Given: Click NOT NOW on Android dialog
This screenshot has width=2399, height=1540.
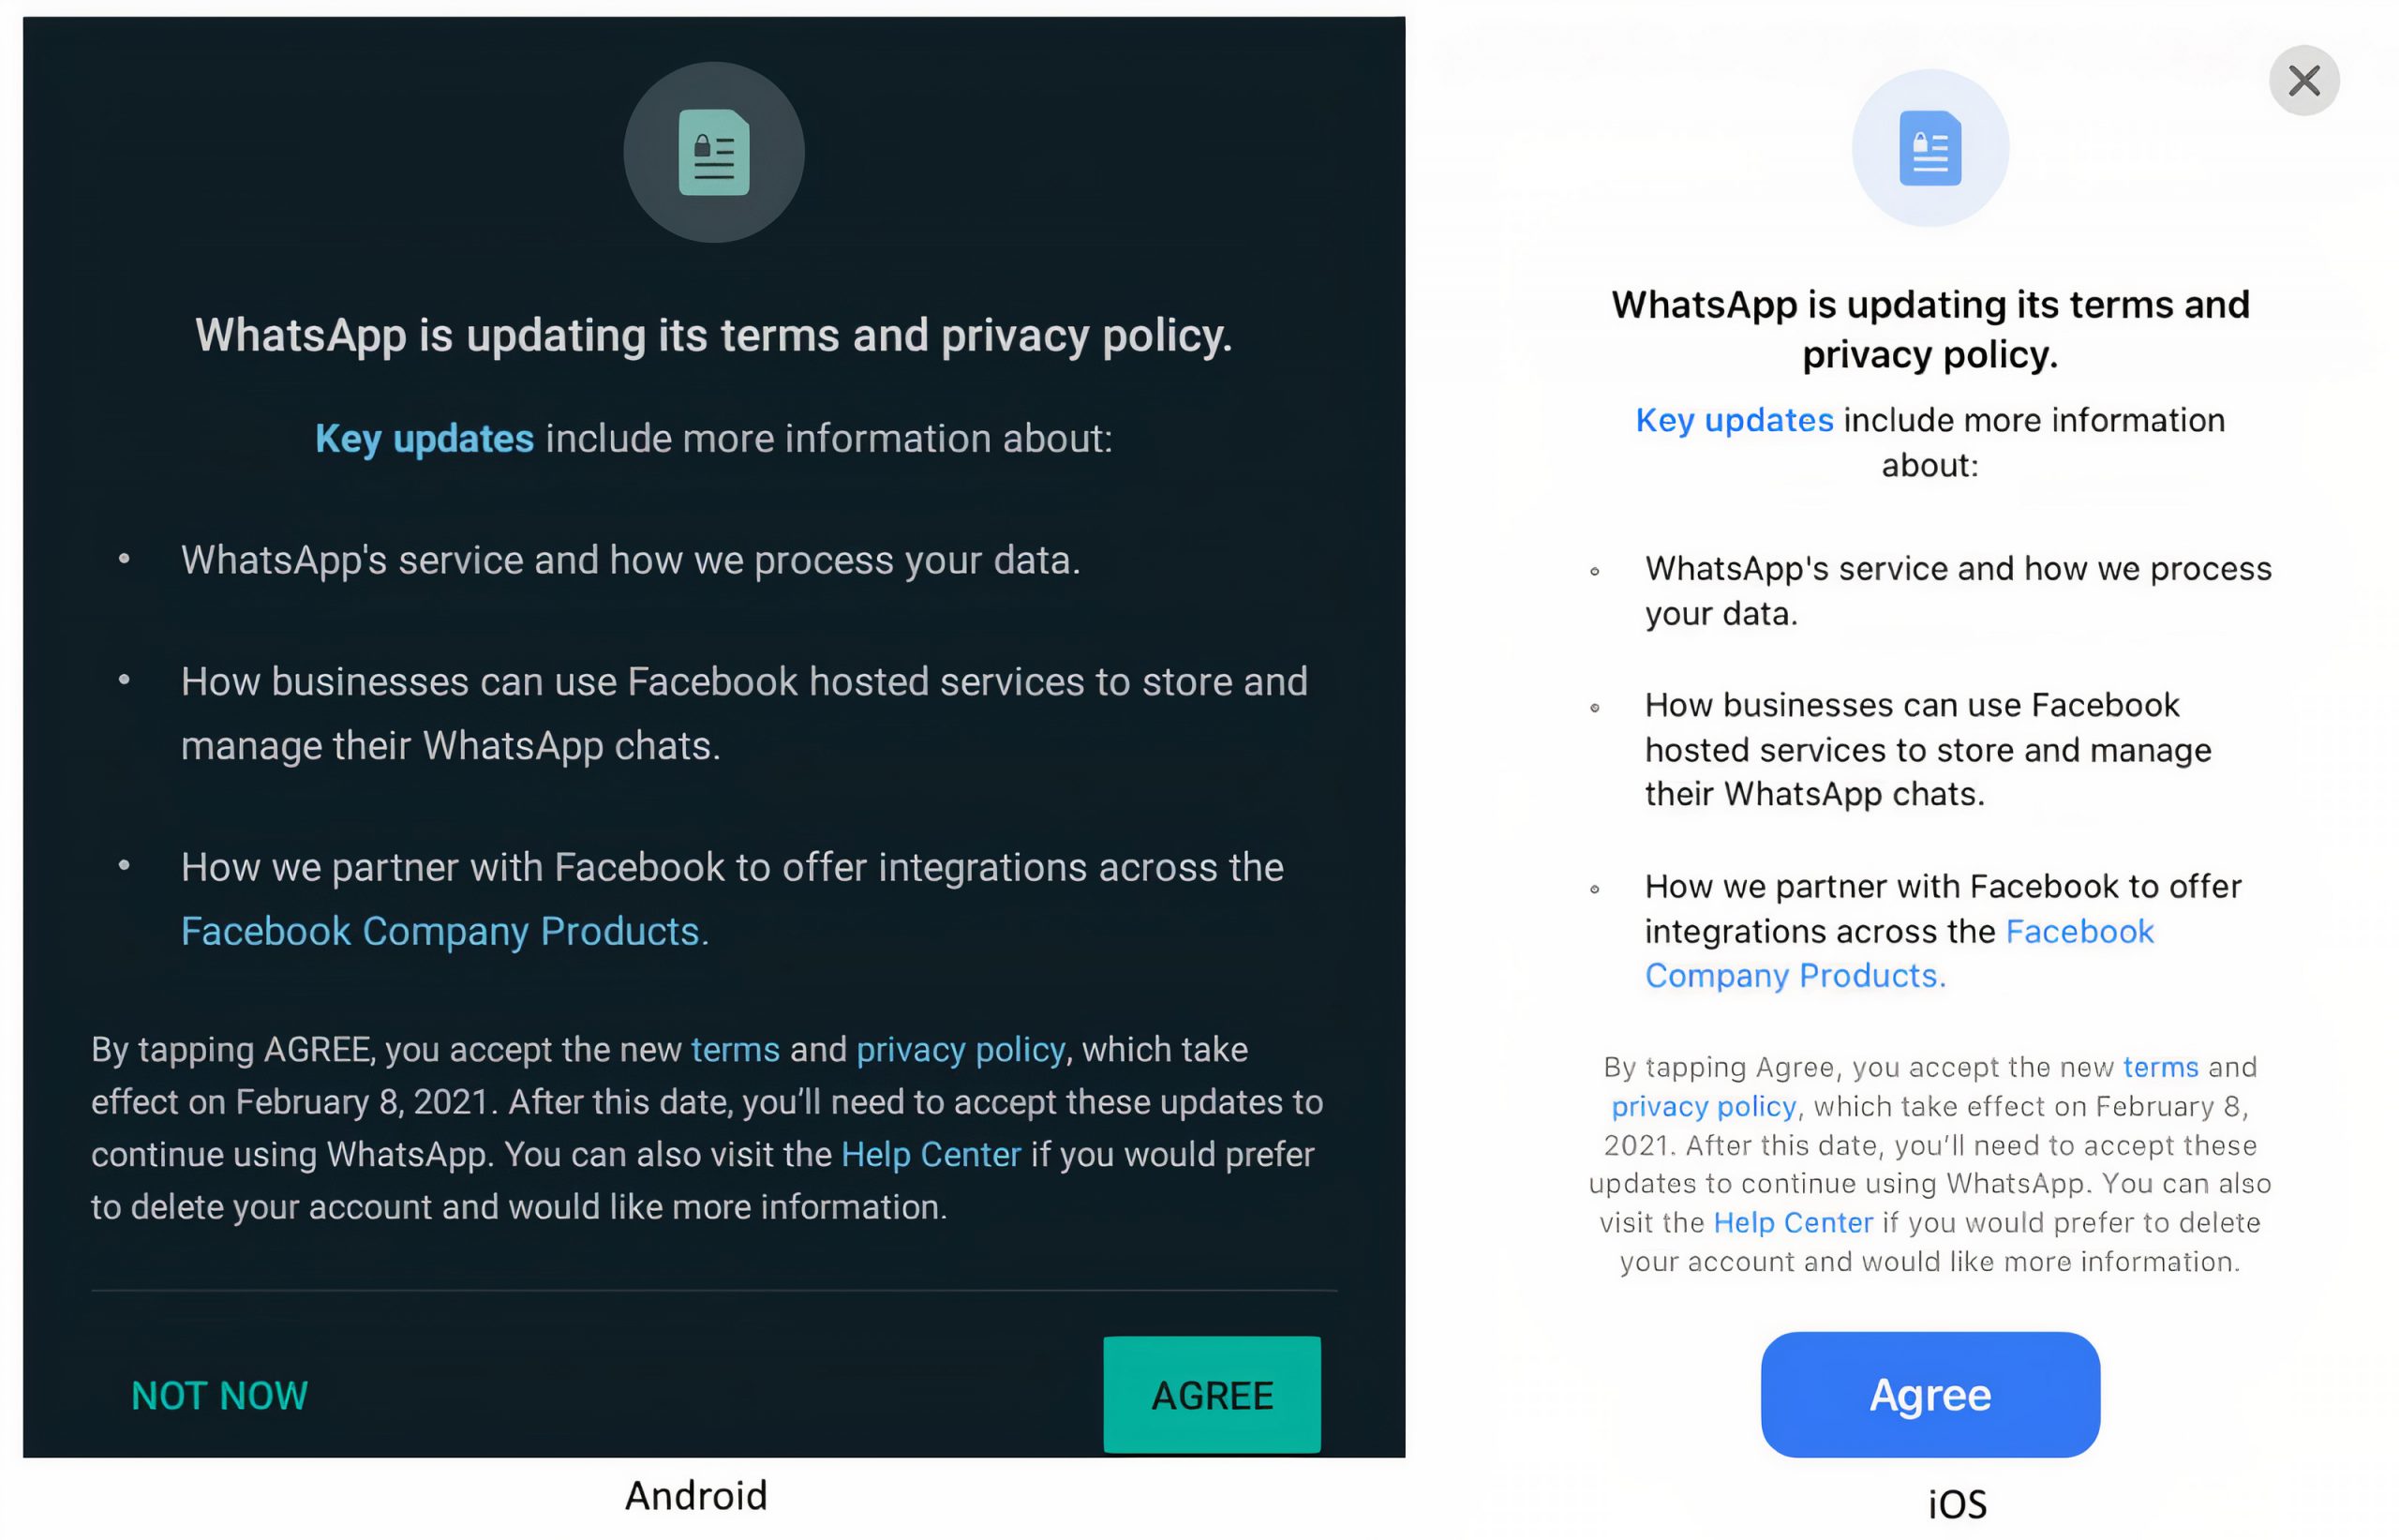Looking at the screenshot, I should pos(218,1391).
